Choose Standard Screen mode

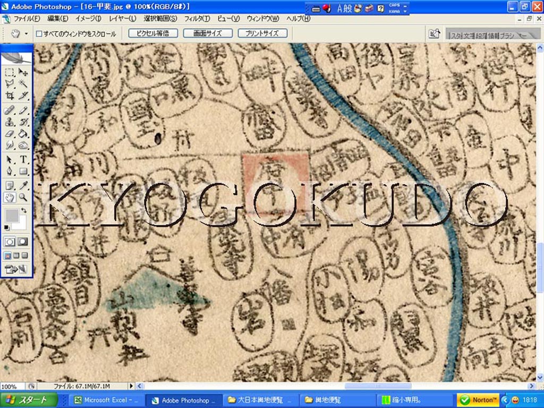click(x=7, y=256)
